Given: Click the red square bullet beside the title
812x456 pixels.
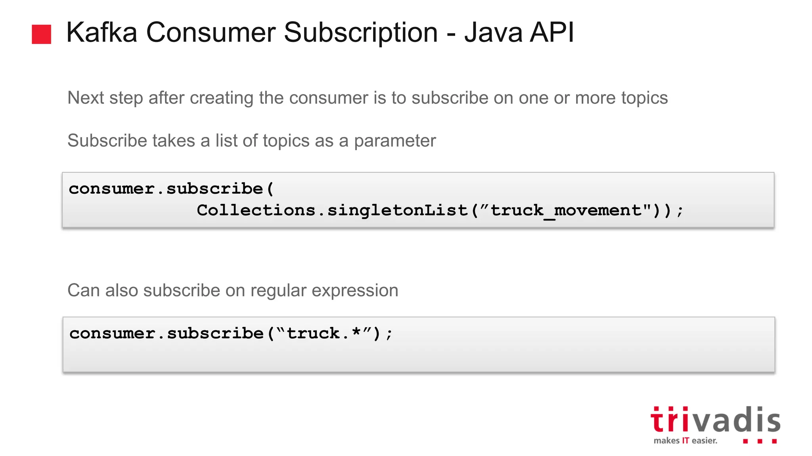Looking at the screenshot, I should [x=42, y=34].
